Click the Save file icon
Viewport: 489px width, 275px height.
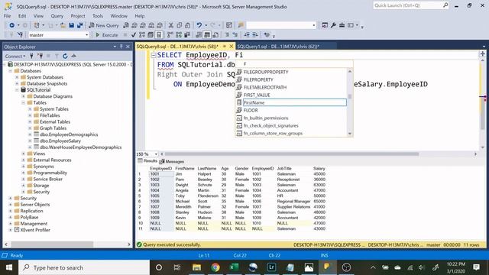tap(71, 25)
